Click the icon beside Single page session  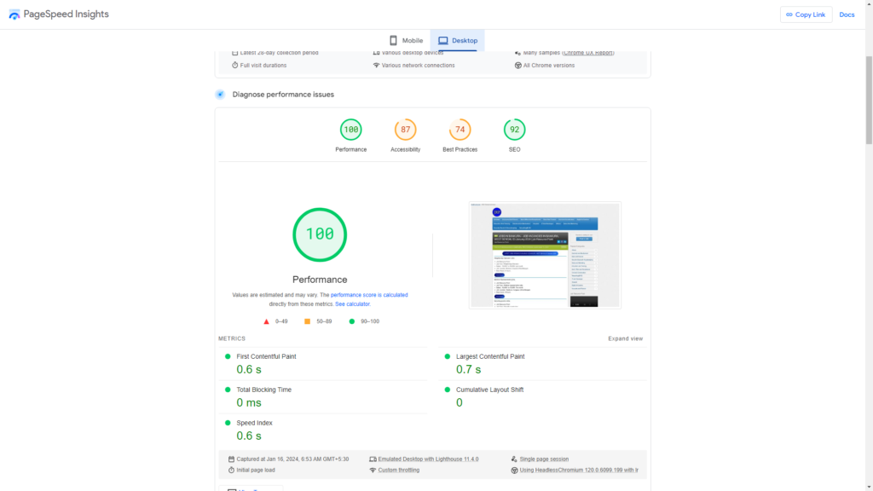point(514,459)
